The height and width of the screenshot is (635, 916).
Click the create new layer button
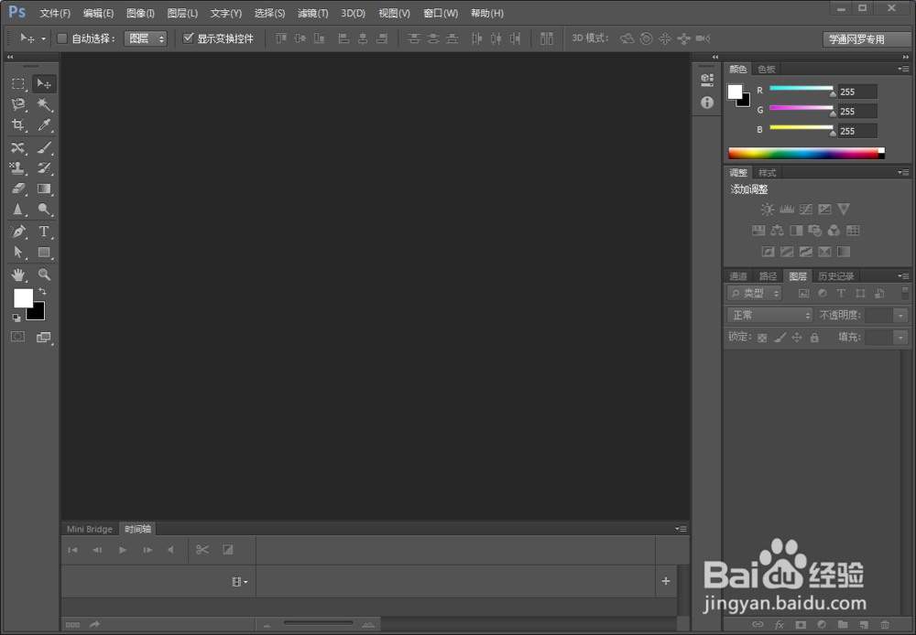click(x=864, y=625)
